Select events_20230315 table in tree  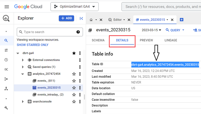[49, 88]
